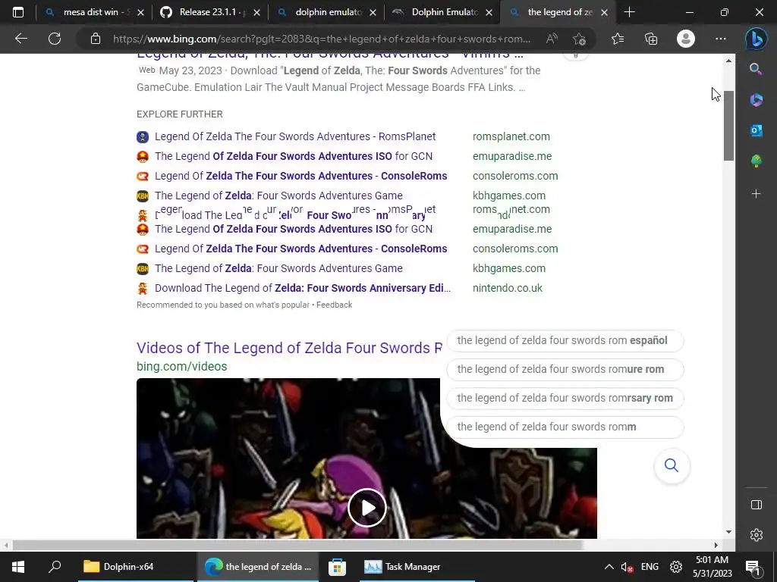Add this page to favorites star icon

(579, 39)
